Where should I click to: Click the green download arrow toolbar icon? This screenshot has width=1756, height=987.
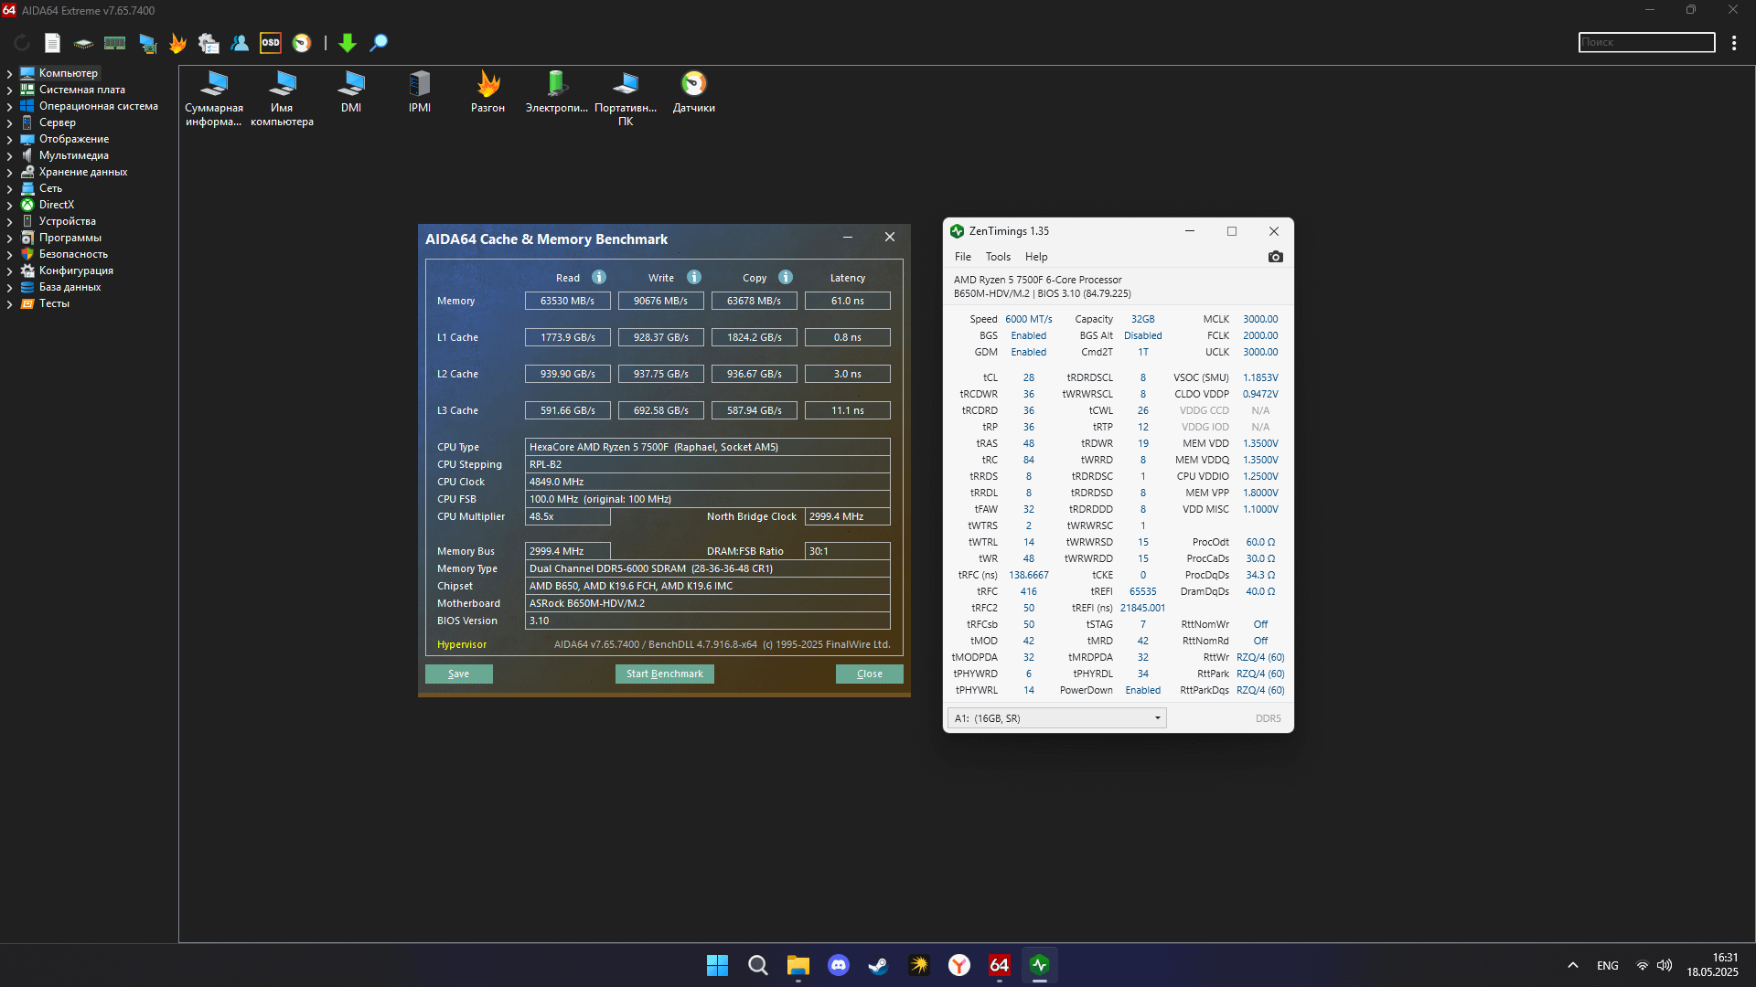348,43
